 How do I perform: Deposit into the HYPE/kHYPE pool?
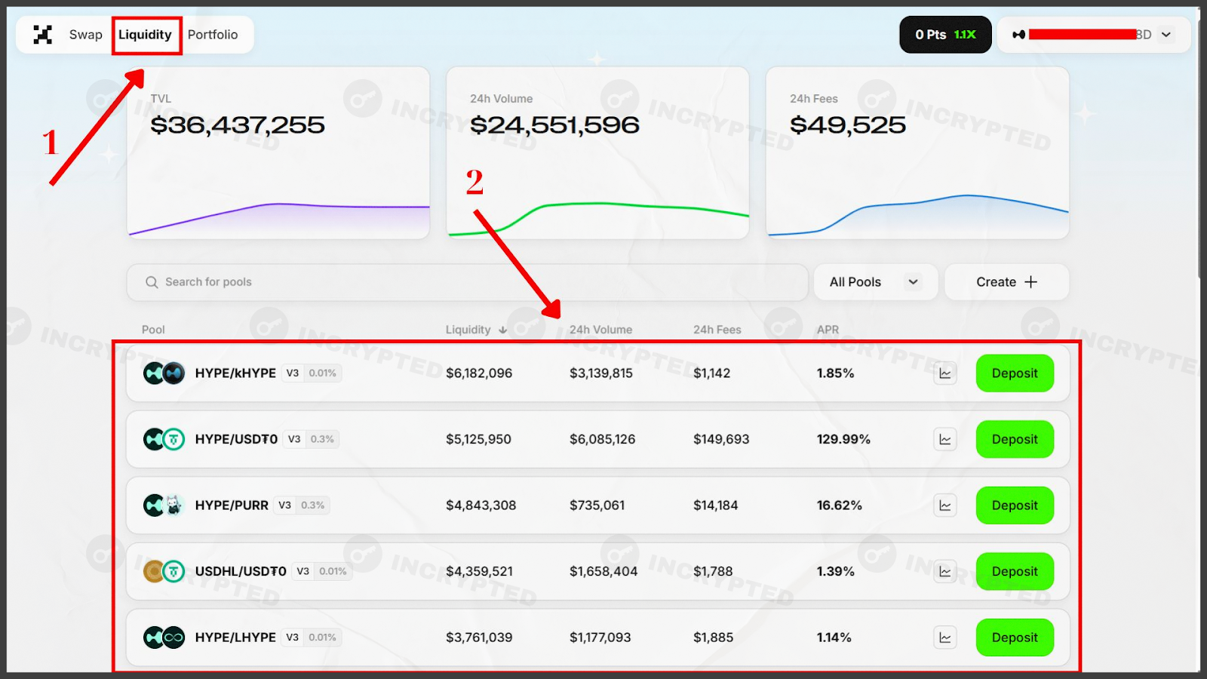tap(1015, 373)
